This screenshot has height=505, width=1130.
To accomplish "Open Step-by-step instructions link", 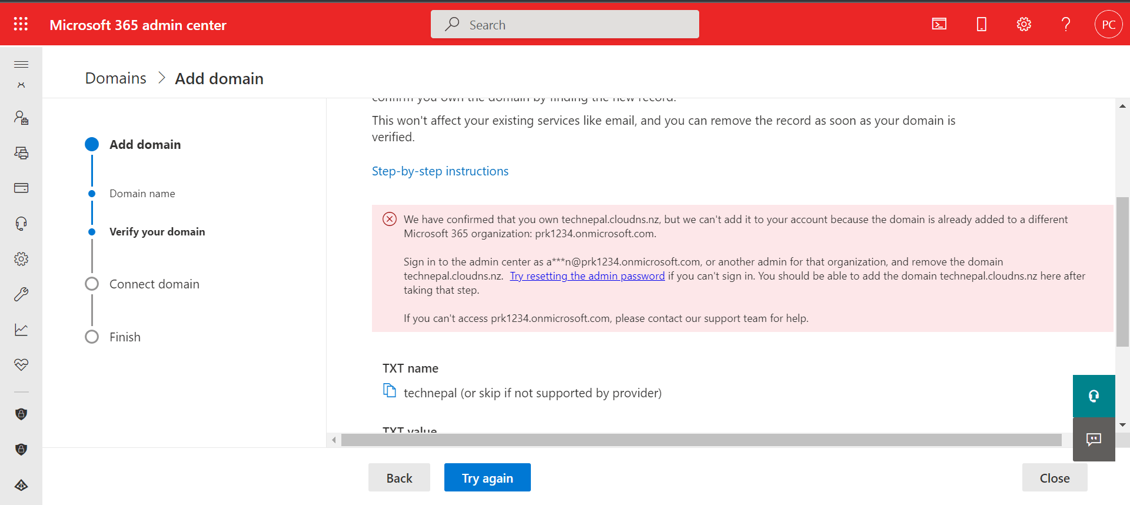I will pyautogui.click(x=440, y=171).
